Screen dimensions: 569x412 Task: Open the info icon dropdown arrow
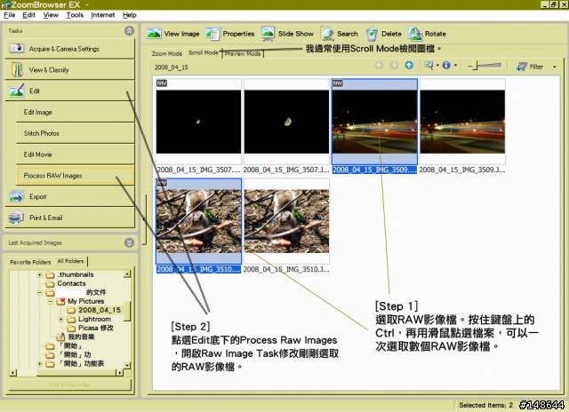[x=455, y=66]
